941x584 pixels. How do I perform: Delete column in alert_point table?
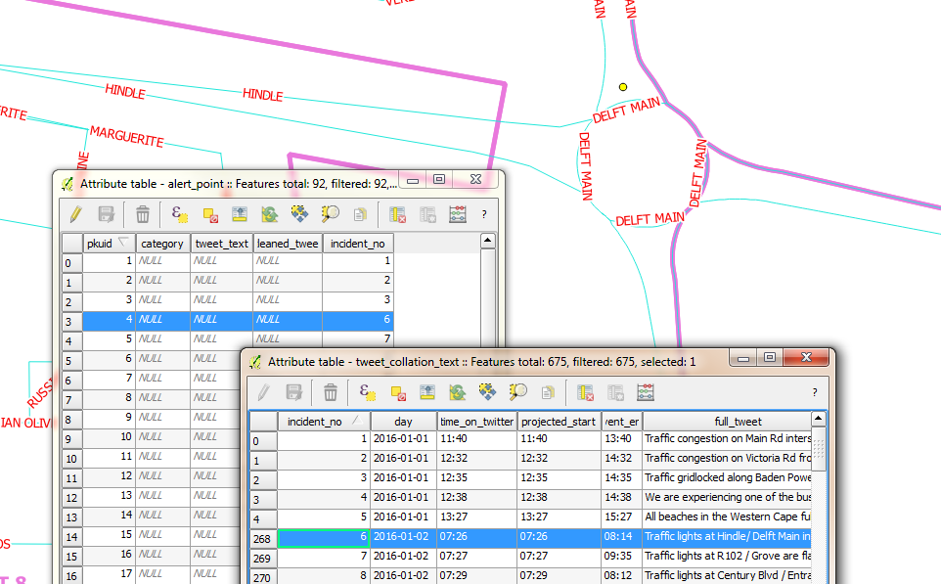(397, 214)
